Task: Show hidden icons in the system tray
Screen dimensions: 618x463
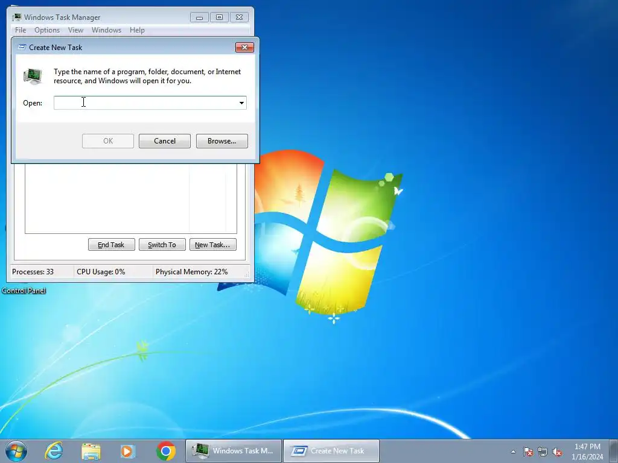Action: (x=513, y=452)
